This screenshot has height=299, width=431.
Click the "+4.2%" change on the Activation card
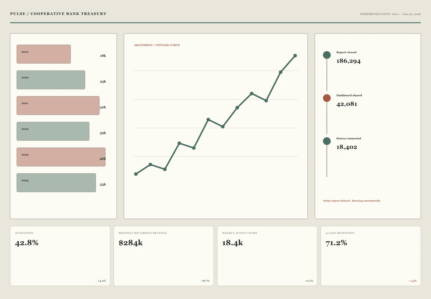[x=102, y=281]
